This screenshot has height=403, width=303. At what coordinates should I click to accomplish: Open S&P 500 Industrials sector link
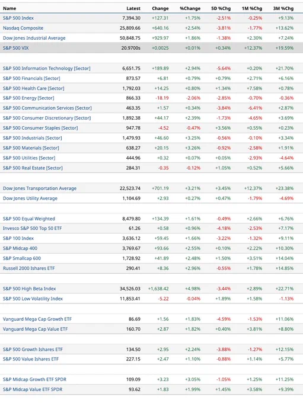point(33,138)
